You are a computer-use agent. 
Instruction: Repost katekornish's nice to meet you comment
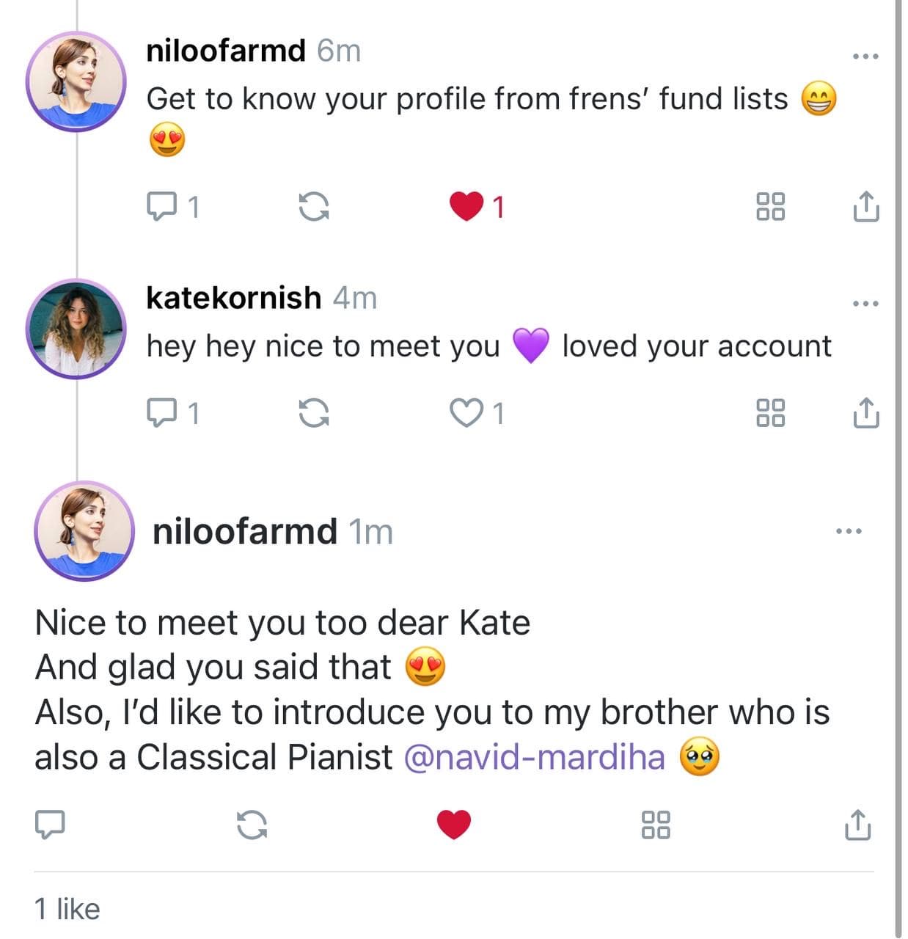pyautogui.click(x=314, y=413)
